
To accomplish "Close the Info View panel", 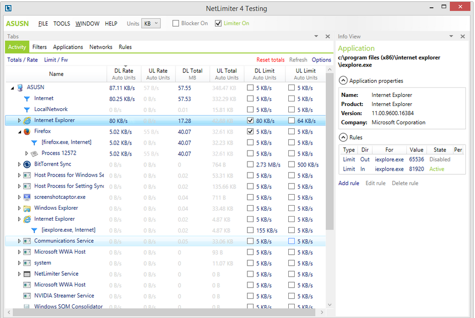I will coord(463,36).
